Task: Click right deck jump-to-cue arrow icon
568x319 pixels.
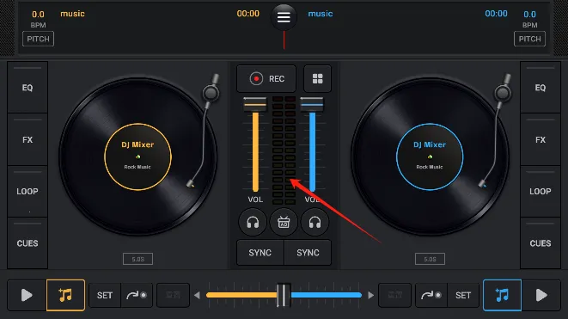Action: [431, 295]
